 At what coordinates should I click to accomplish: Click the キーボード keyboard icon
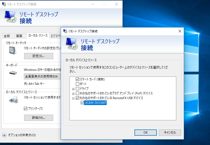[x=13, y=73]
